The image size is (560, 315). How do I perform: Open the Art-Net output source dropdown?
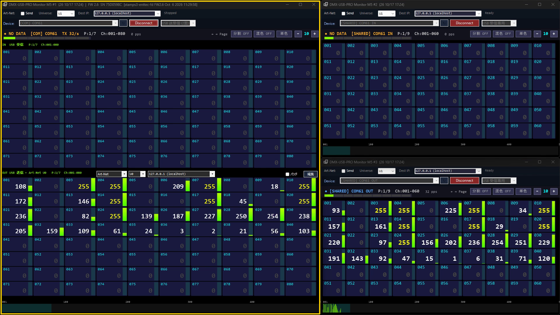point(111,174)
